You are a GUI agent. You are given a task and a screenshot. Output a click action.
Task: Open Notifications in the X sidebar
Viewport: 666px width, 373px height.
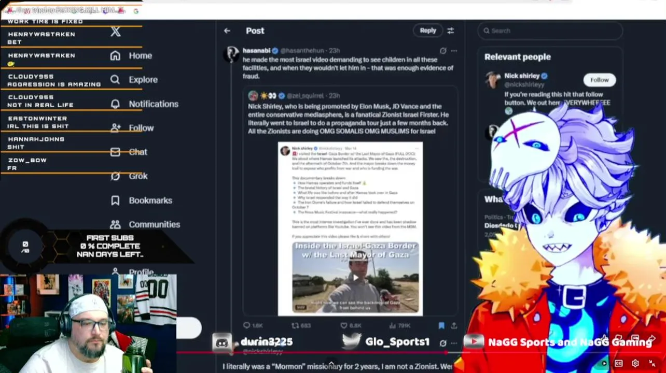[x=144, y=104]
